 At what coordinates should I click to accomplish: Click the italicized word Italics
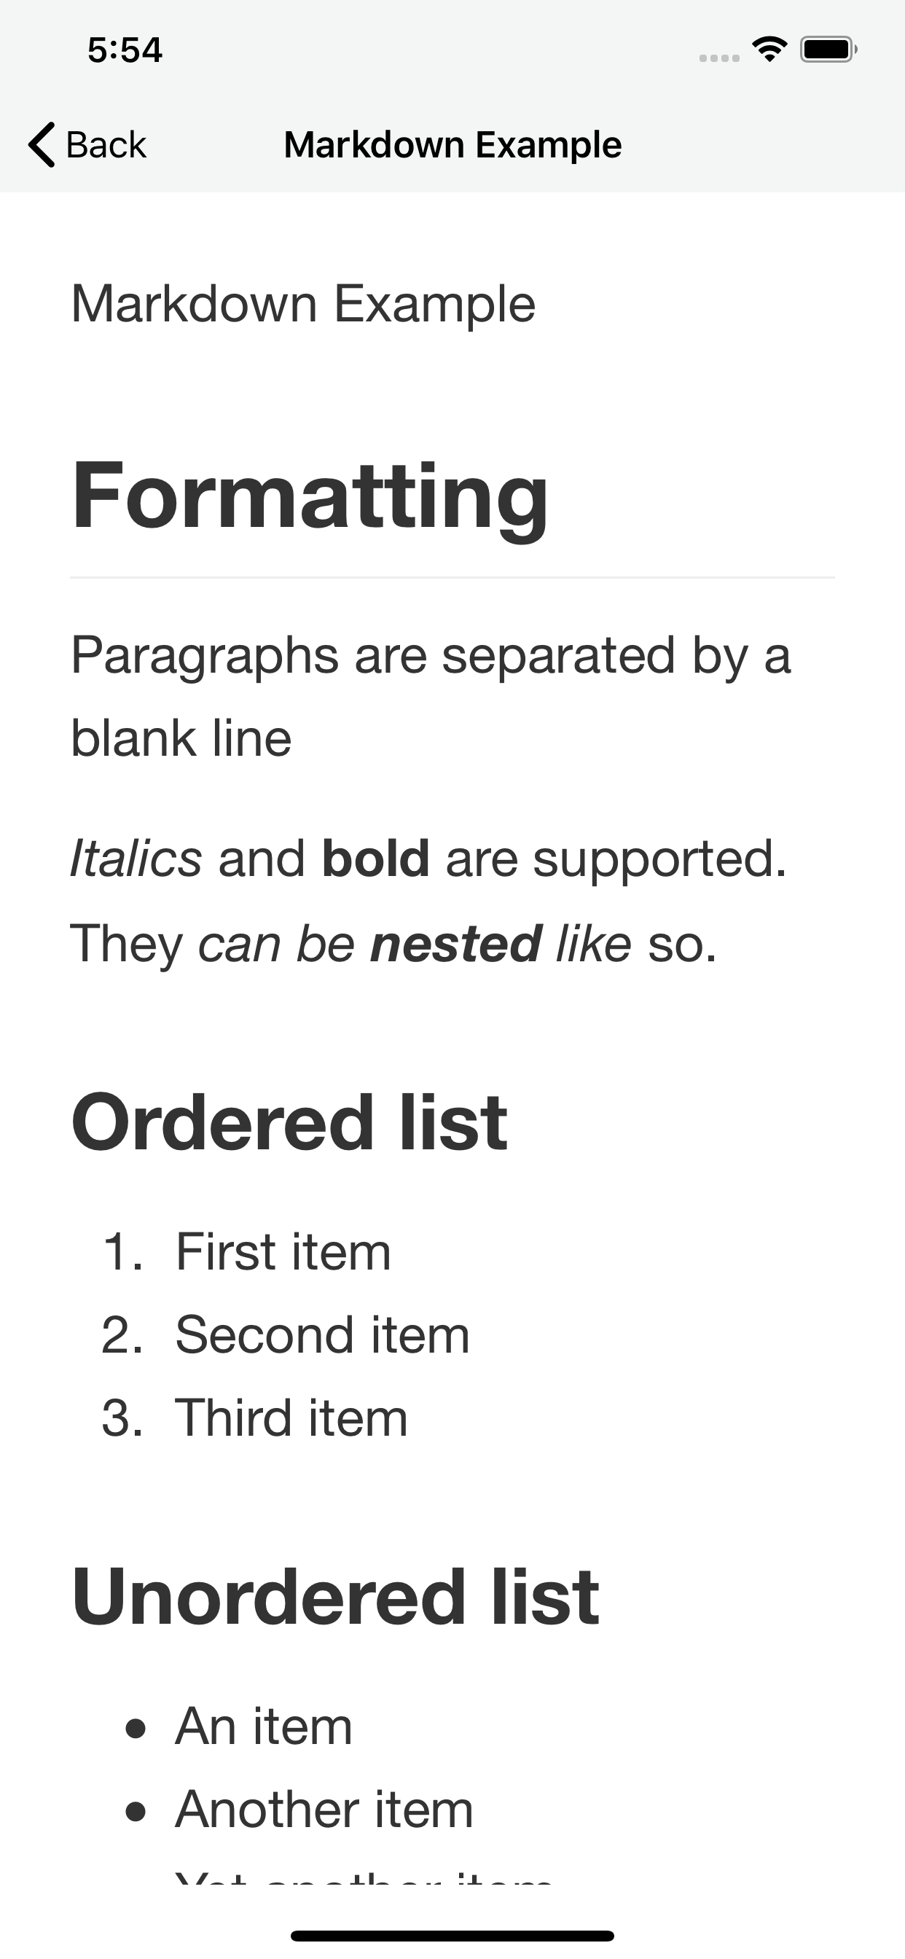tap(136, 859)
